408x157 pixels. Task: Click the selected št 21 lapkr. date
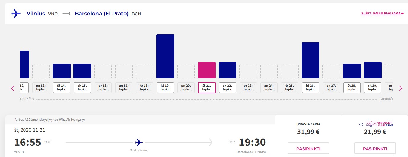pyautogui.click(x=207, y=88)
